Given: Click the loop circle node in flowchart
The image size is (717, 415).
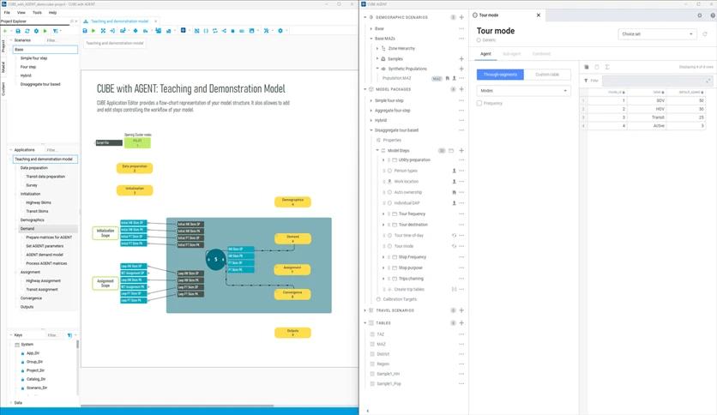Looking at the screenshot, I should pos(216,259).
